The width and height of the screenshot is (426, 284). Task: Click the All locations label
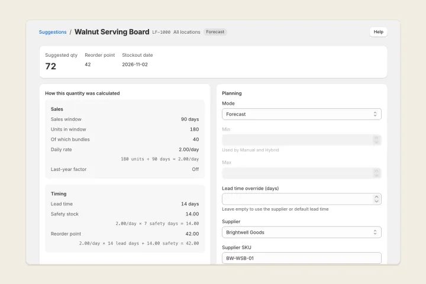(x=186, y=32)
